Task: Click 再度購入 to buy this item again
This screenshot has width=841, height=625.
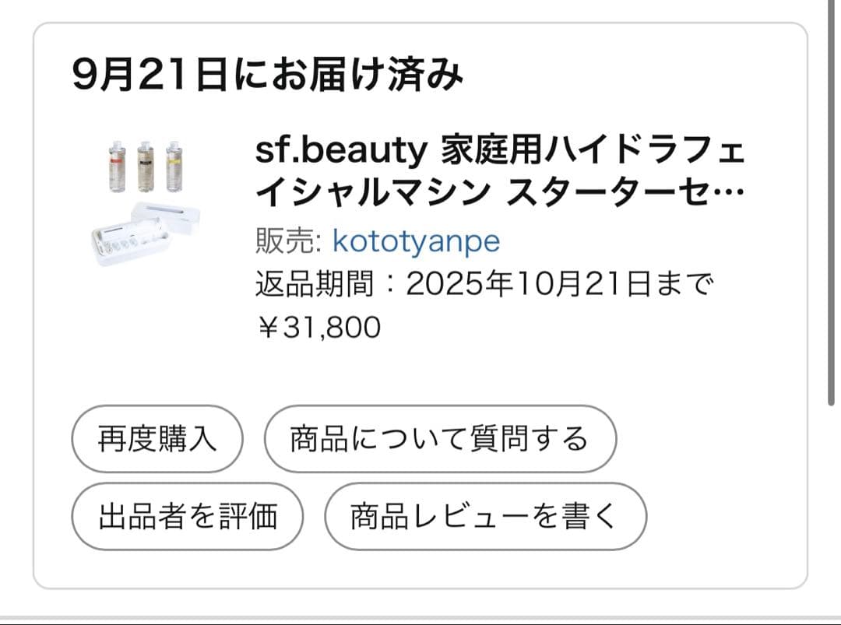Action: 156,440
